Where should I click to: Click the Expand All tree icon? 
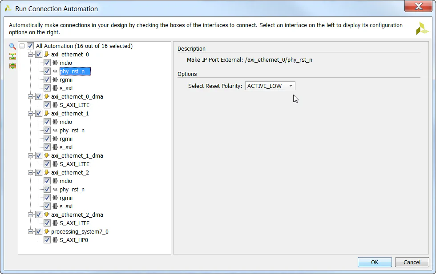coord(12,66)
